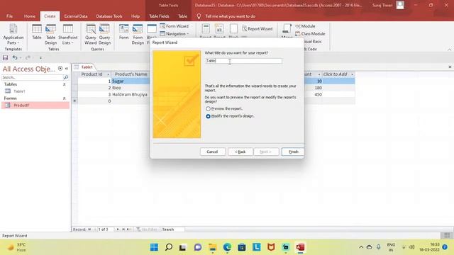Click the Sugar cell
Image resolution: width=454 pixels, height=255 pixels.
131,81
